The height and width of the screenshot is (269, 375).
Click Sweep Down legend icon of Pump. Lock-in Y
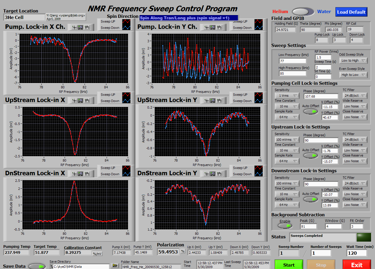click(x=259, y=28)
